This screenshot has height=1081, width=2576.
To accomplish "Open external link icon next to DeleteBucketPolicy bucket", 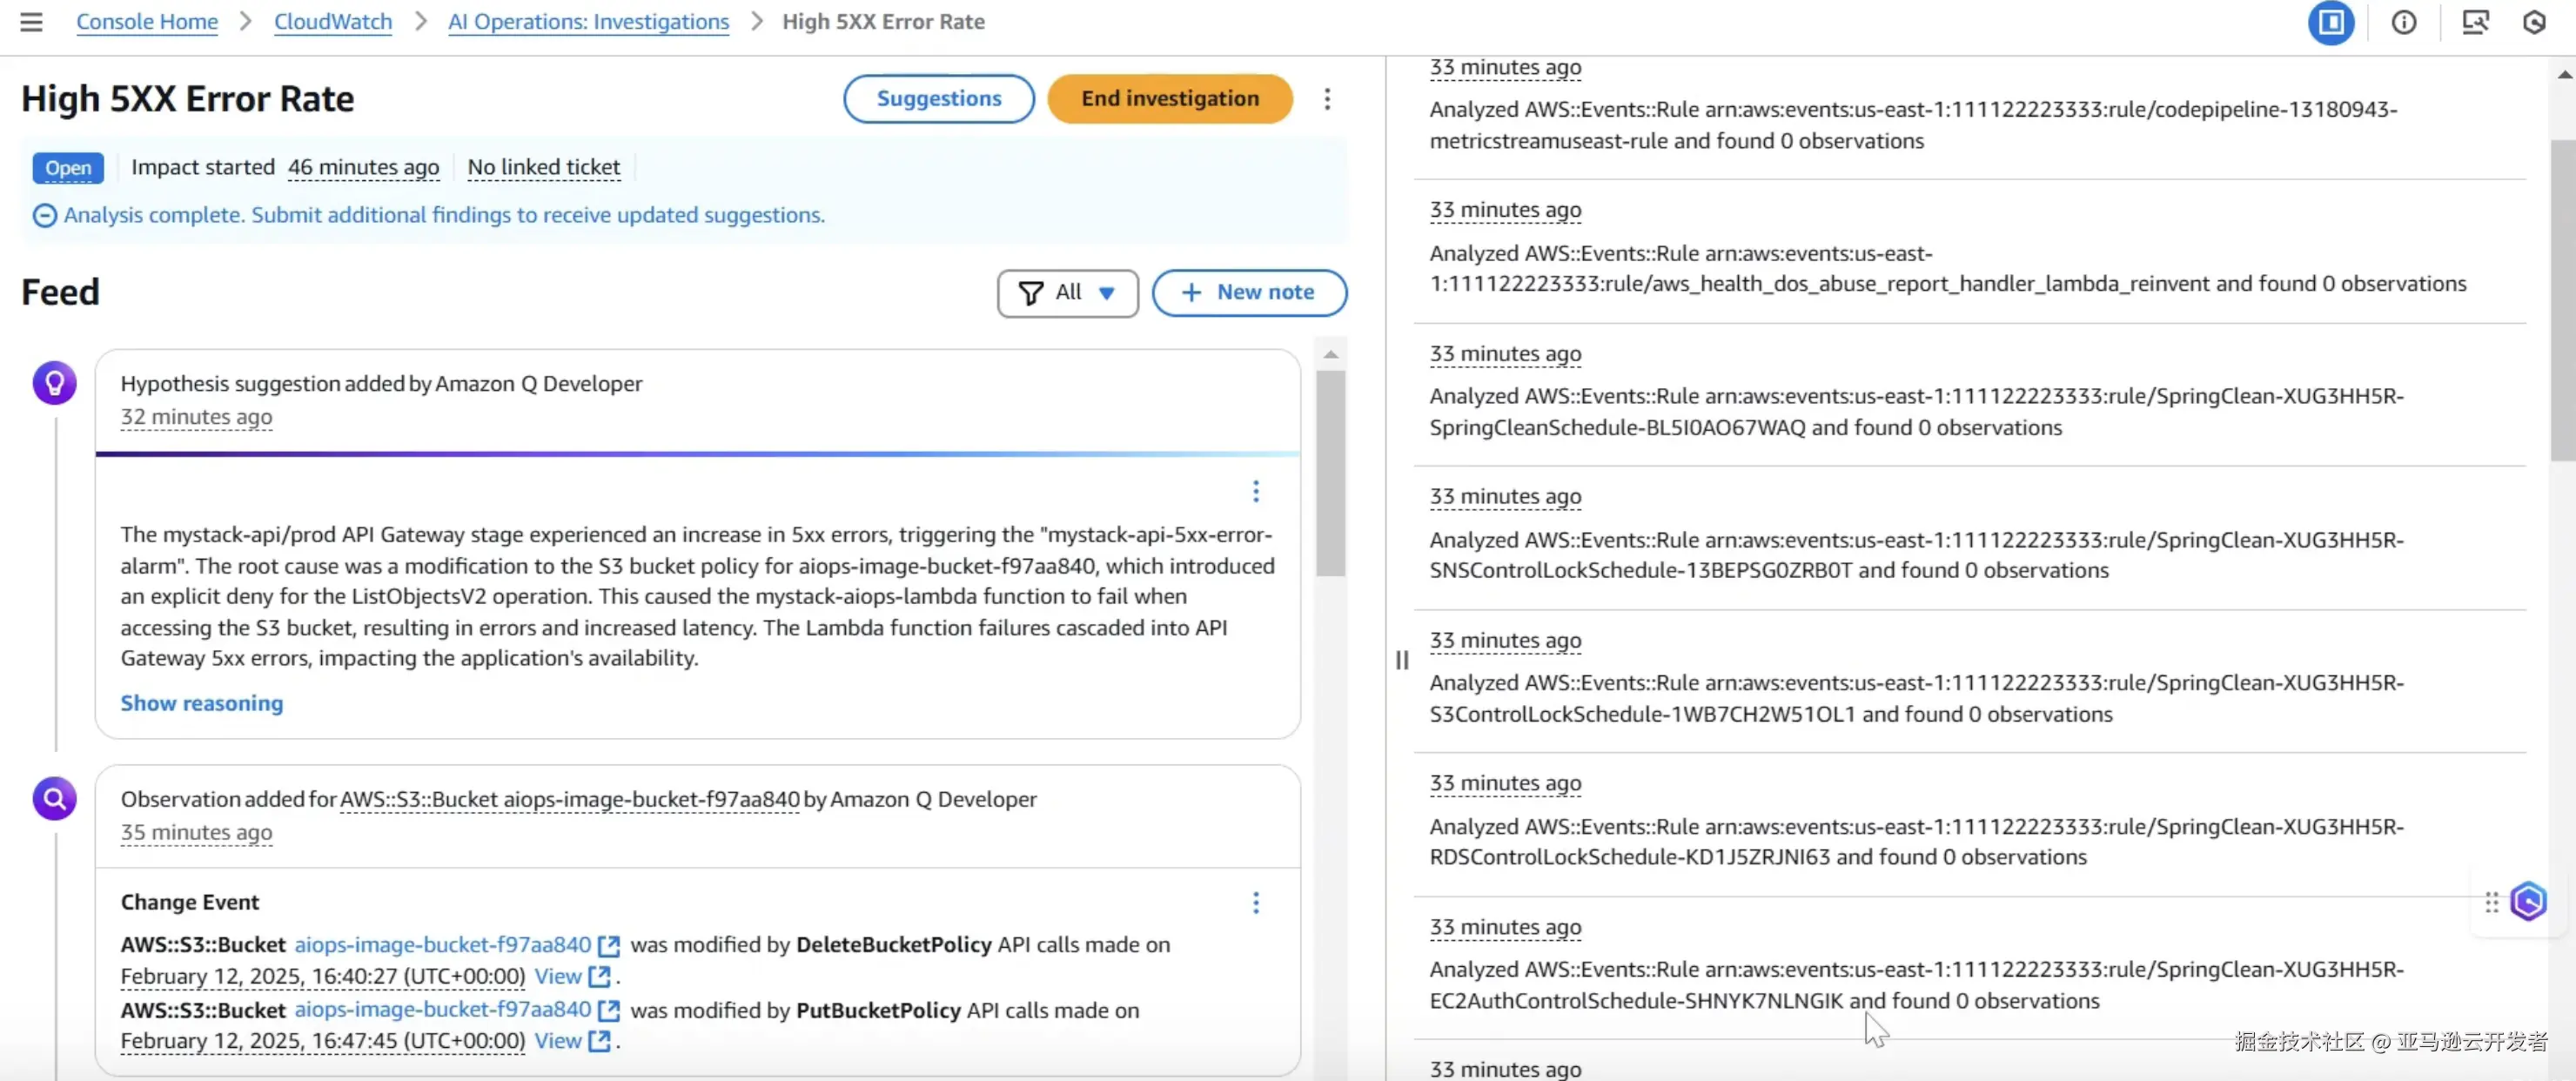I will coord(608,945).
